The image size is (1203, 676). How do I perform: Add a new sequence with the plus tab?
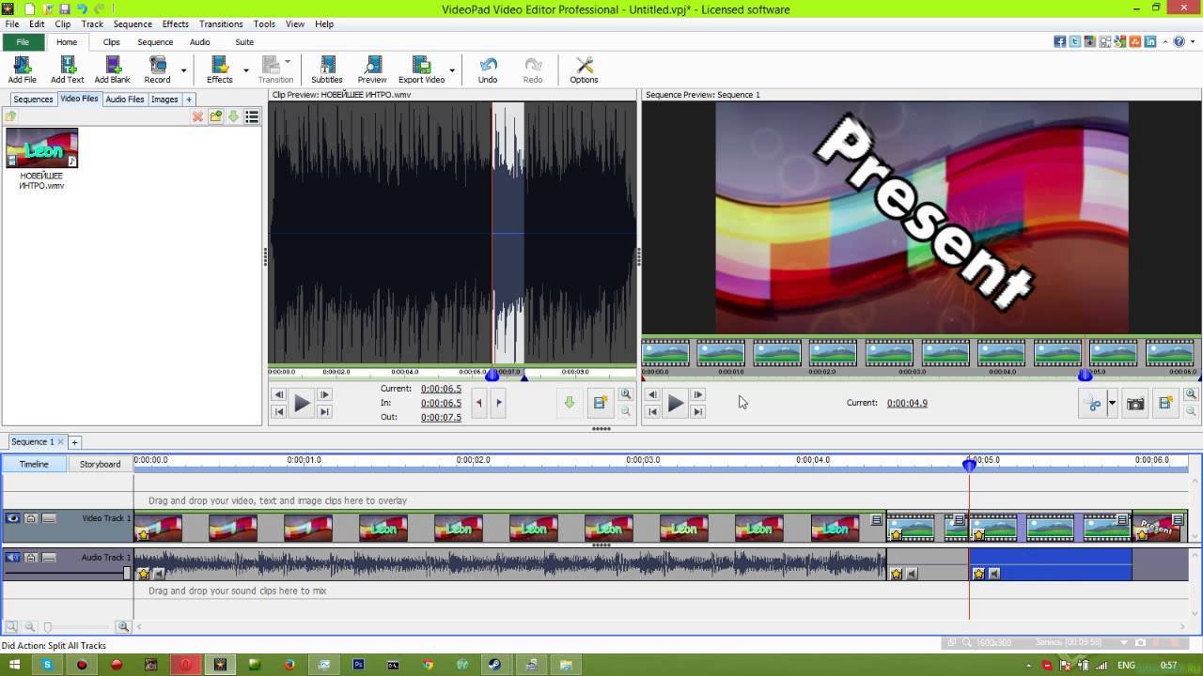[x=74, y=442]
